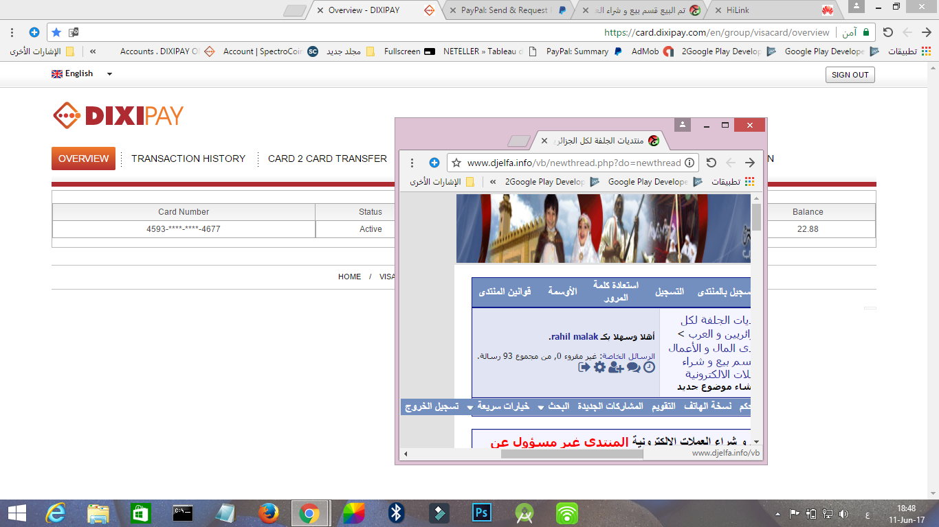Open main Chrome window menu dots
This screenshot has height=527, width=939.
click(x=12, y=32)
